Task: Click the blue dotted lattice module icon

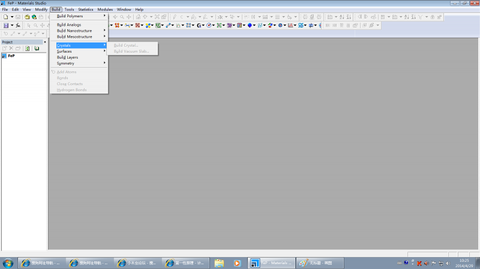Action: pos(188,25)
